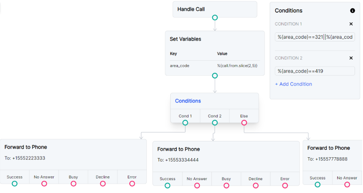Click Error port of +15552223333 forward node
The width and height of the screenshot is (363, 193).
132,184
